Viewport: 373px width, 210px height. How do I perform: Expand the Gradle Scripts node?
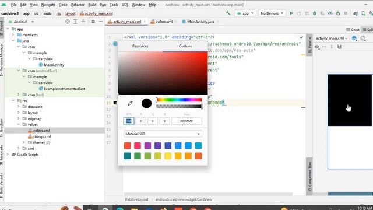point(8,155)
